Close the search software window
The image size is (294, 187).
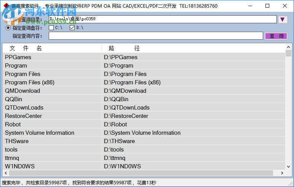click(284, 6)
